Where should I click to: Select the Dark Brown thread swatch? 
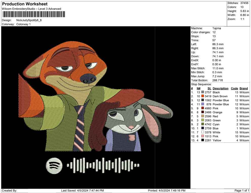pyautogui.click(x=203, y=96)
